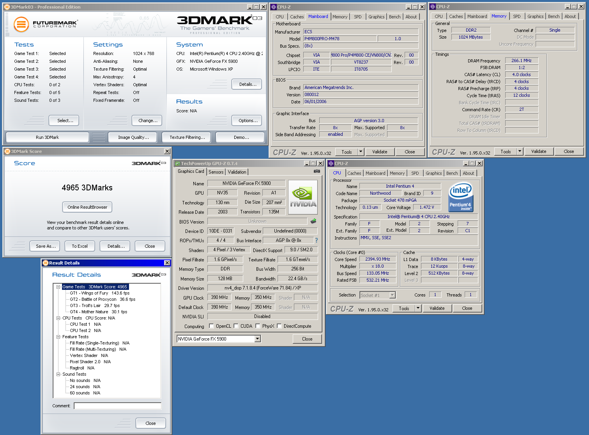
Task: Click title bar icon of Mainboard CPU-Z window
Action: (x=274, y=7)
